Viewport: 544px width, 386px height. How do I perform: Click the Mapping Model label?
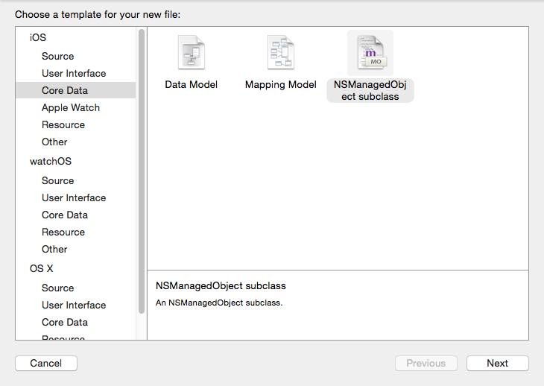click(x=281, y=85)
